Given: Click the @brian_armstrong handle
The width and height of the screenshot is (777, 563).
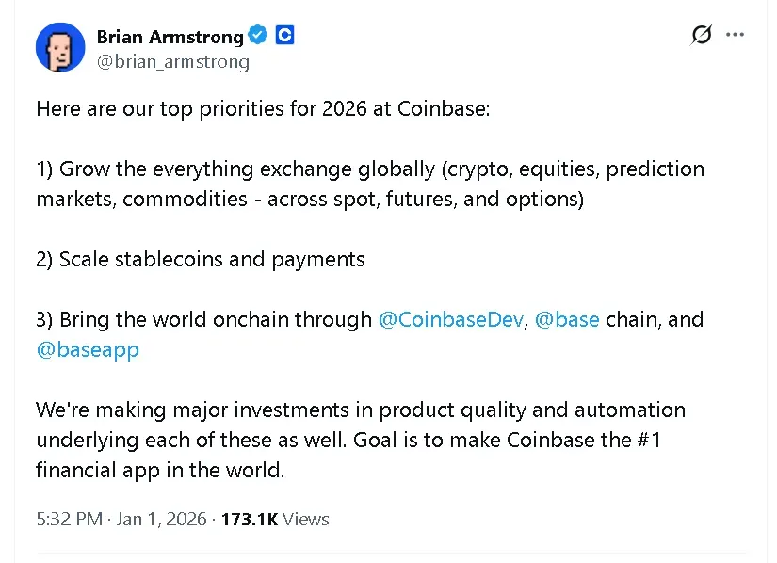Looking at the screenshot, I should (172, 62).
